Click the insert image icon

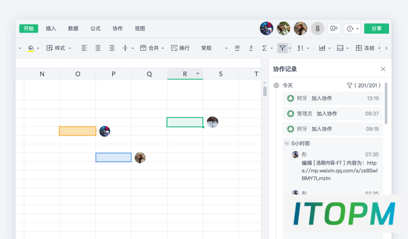[340, 48]
